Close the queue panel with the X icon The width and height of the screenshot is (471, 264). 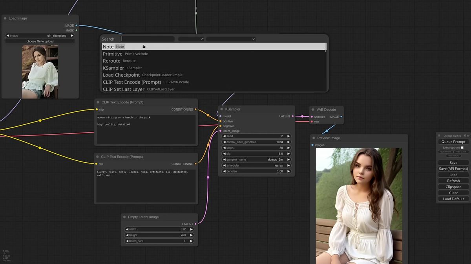point(468,136)
